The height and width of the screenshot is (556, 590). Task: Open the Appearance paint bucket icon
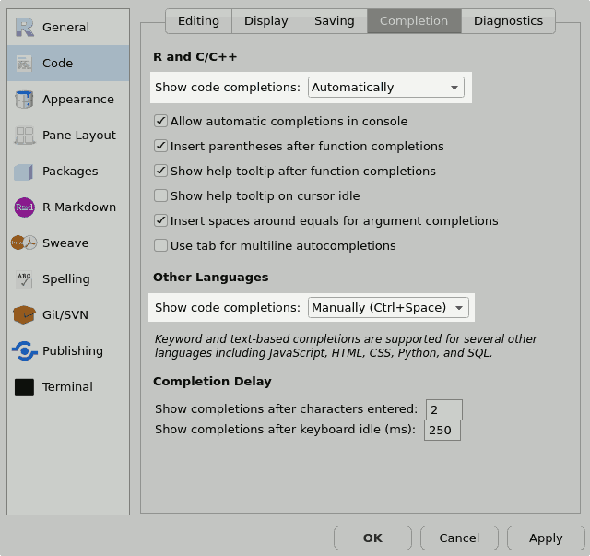click(x=25, y=100)
